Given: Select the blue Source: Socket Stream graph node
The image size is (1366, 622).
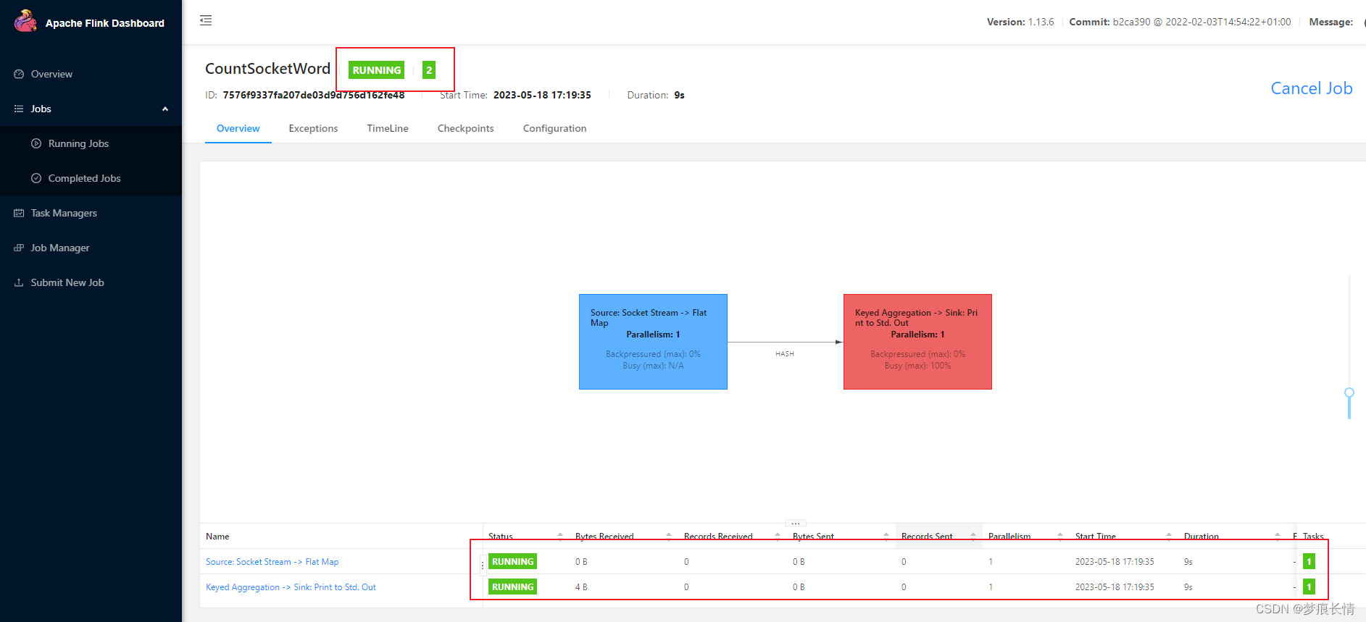Looking at the screenshot, I should click(x=653, y=342).
